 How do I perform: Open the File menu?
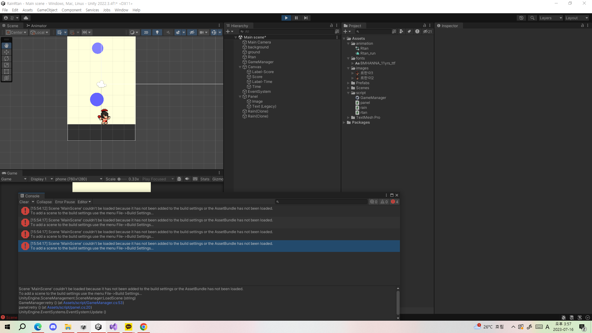5,10
